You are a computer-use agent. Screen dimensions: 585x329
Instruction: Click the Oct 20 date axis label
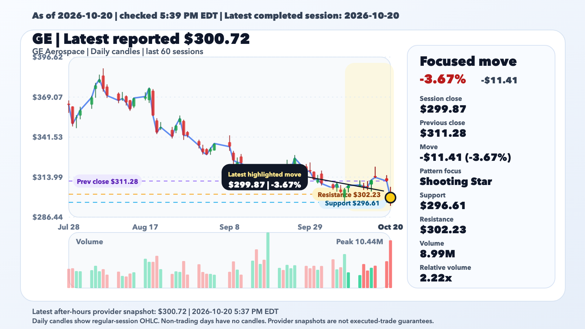pos(390,227)
